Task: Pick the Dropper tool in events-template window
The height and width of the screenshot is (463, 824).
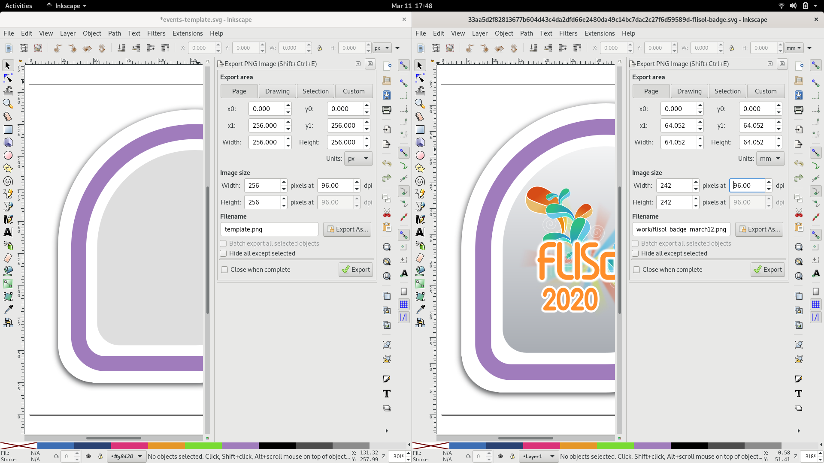Action: tap(8, 310)
